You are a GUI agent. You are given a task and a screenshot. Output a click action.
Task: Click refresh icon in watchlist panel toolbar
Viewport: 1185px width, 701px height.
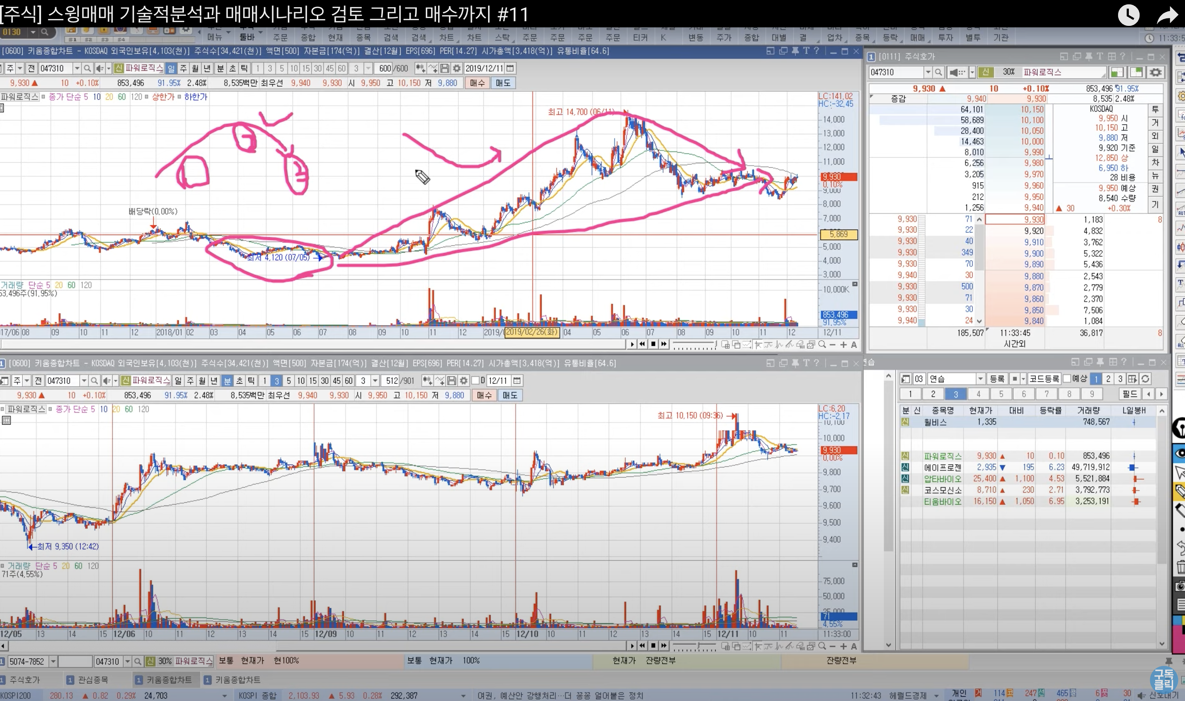pyautogui.click(x=1145, y=379)
